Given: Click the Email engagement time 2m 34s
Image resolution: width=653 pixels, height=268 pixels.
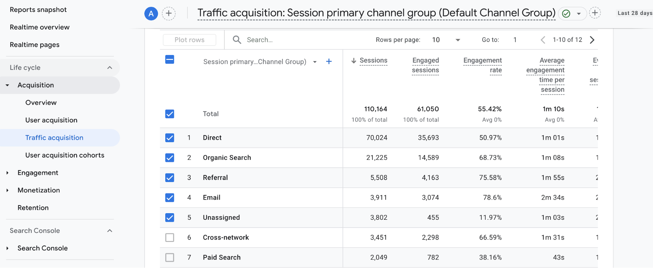Looking at the screenshot, I should [553, 198].
